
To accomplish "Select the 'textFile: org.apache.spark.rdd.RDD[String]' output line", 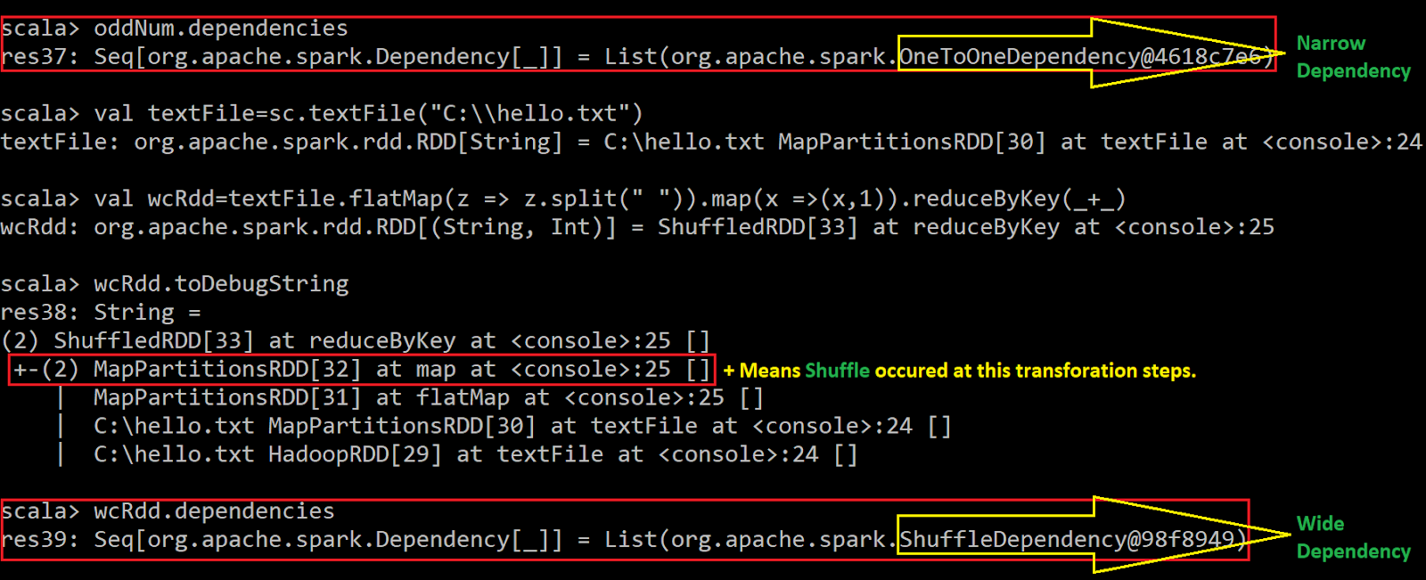I will tap(711, 143).
